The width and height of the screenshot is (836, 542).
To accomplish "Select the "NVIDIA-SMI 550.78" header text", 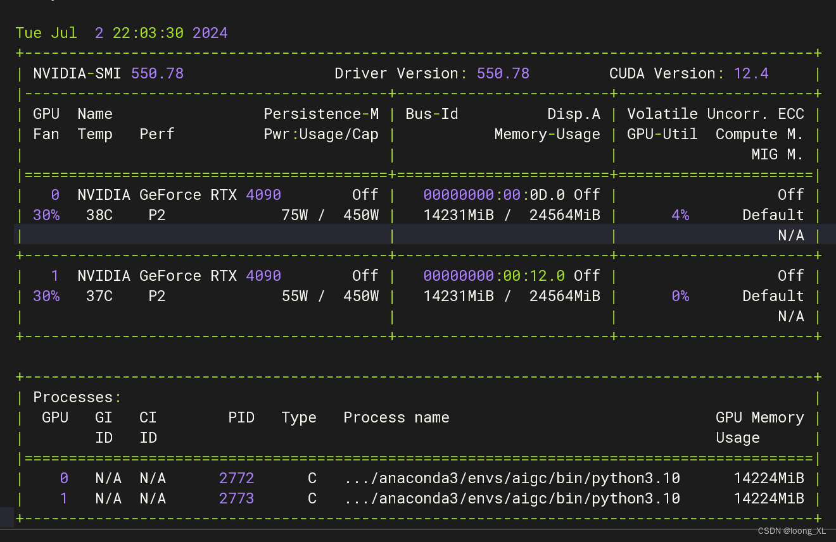I will 108,73.
